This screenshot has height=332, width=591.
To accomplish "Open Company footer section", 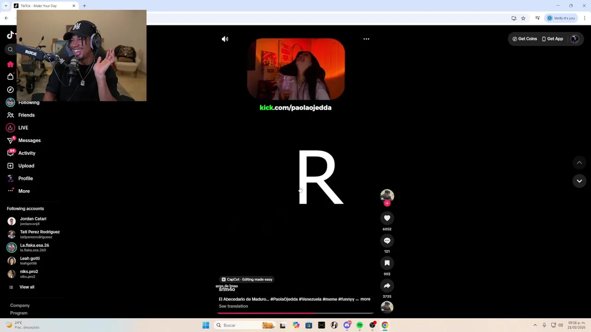I will pyautogui.click(x=20, y=305).
